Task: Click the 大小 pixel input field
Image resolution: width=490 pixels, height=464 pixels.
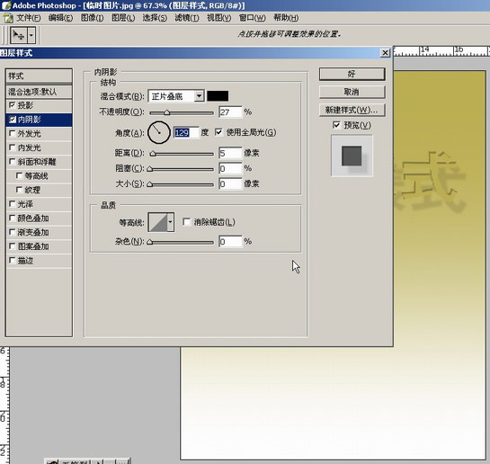Action: point(230,183)
